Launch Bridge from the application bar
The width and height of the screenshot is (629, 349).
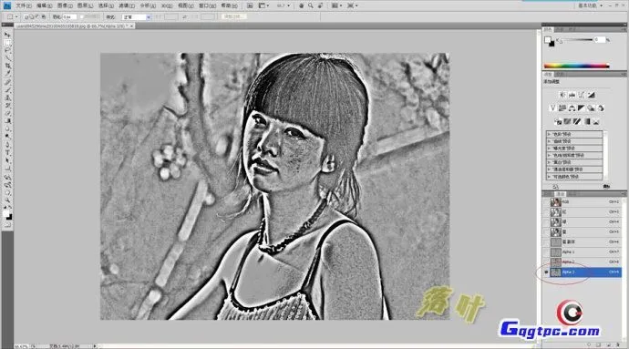(250, 5)
